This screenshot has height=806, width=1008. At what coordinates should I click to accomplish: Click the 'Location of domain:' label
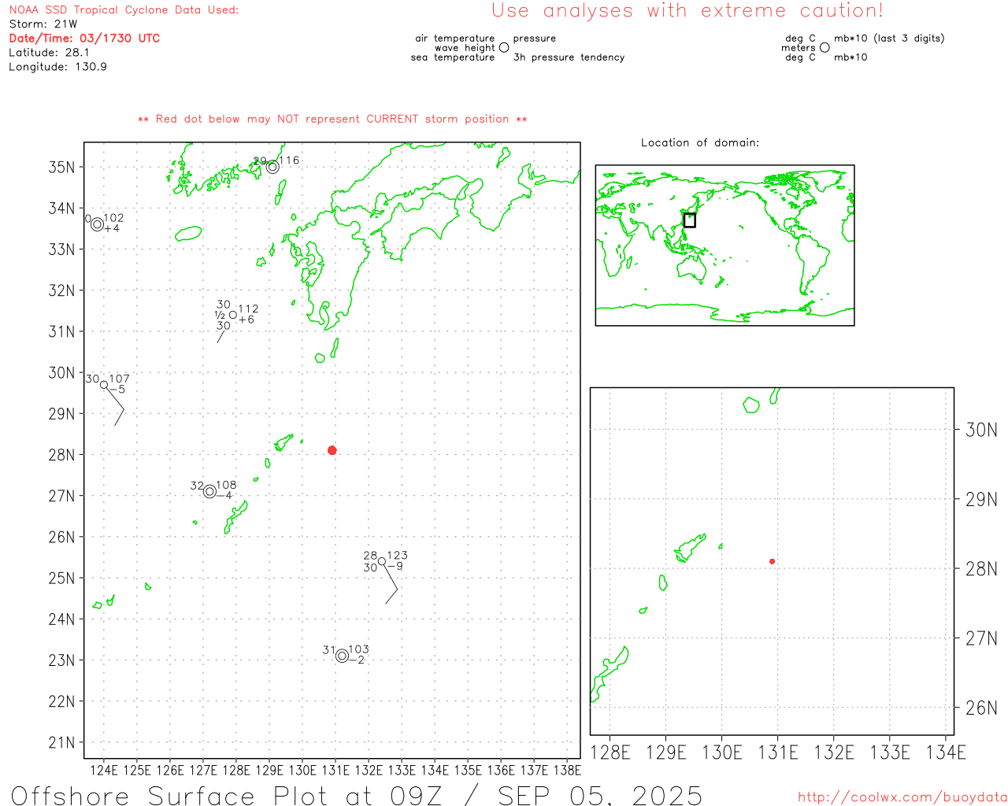click(x=700, y=142)
